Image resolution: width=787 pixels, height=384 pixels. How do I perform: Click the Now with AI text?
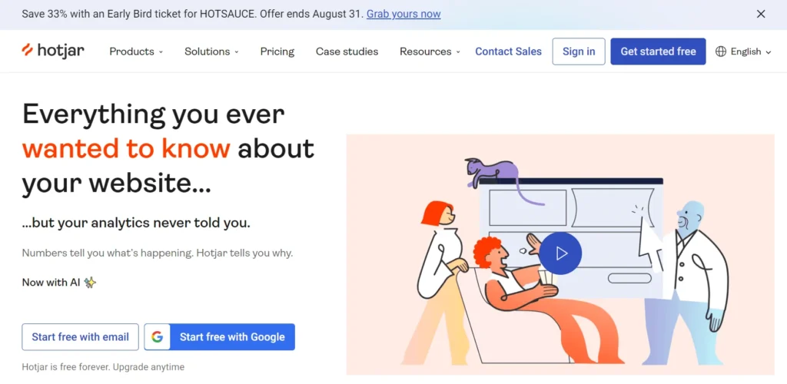click(x=51, y=282)
